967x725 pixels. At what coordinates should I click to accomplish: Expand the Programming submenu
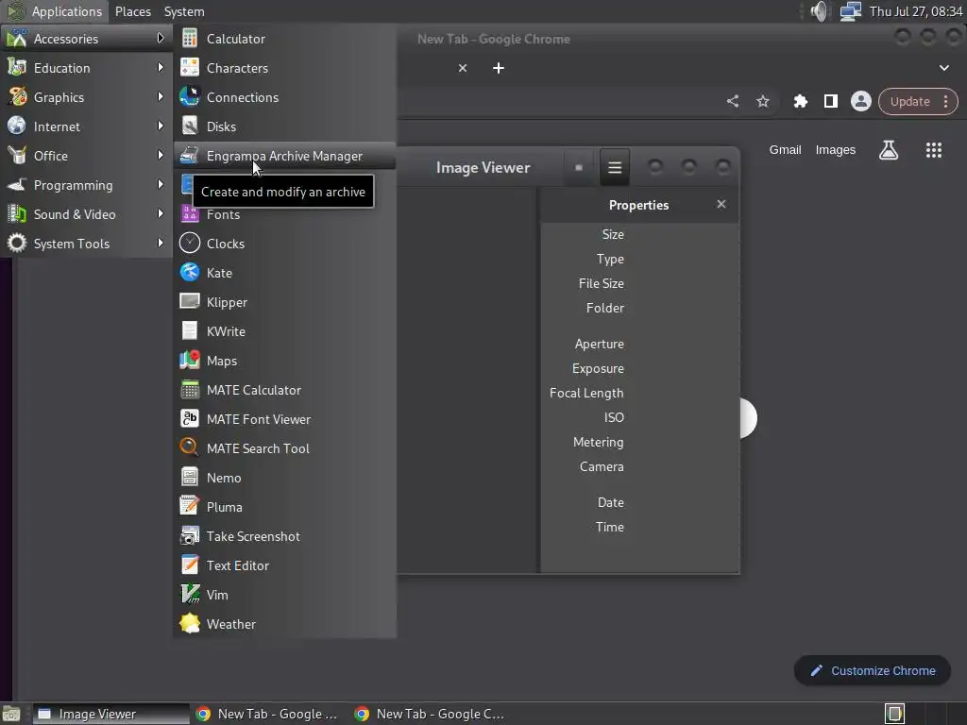[86, 185]
